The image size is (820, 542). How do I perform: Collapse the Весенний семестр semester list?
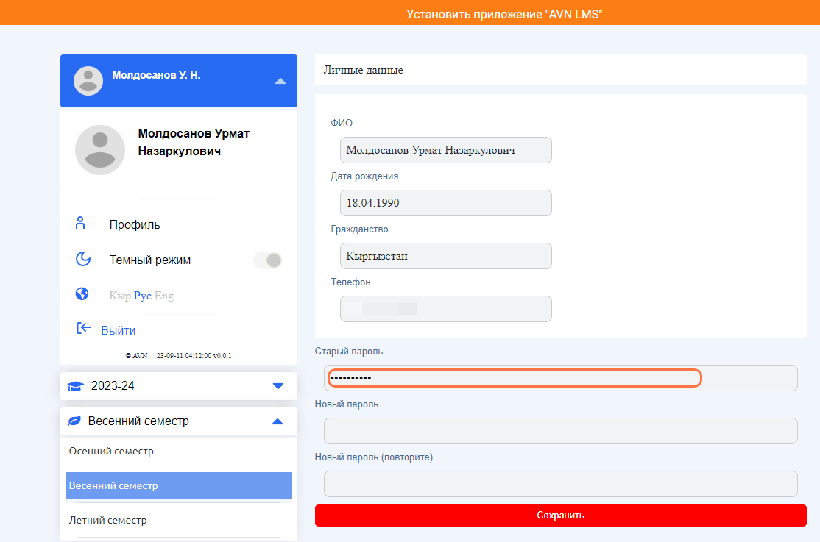[278, 421]
